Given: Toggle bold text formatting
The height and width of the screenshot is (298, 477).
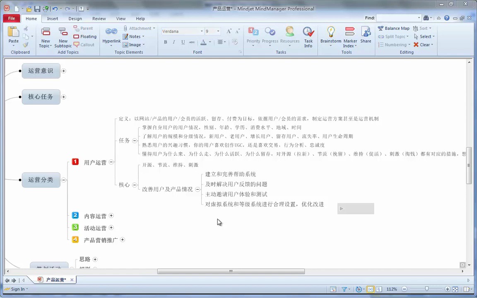Looking at the screenshot, I should (x=165, y=42).
